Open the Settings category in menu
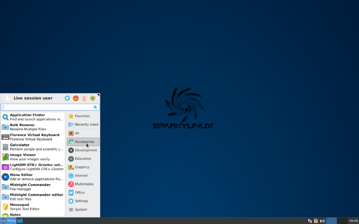Image resolution: width=359 pixels, height=224 pixels. coord(83,201)
